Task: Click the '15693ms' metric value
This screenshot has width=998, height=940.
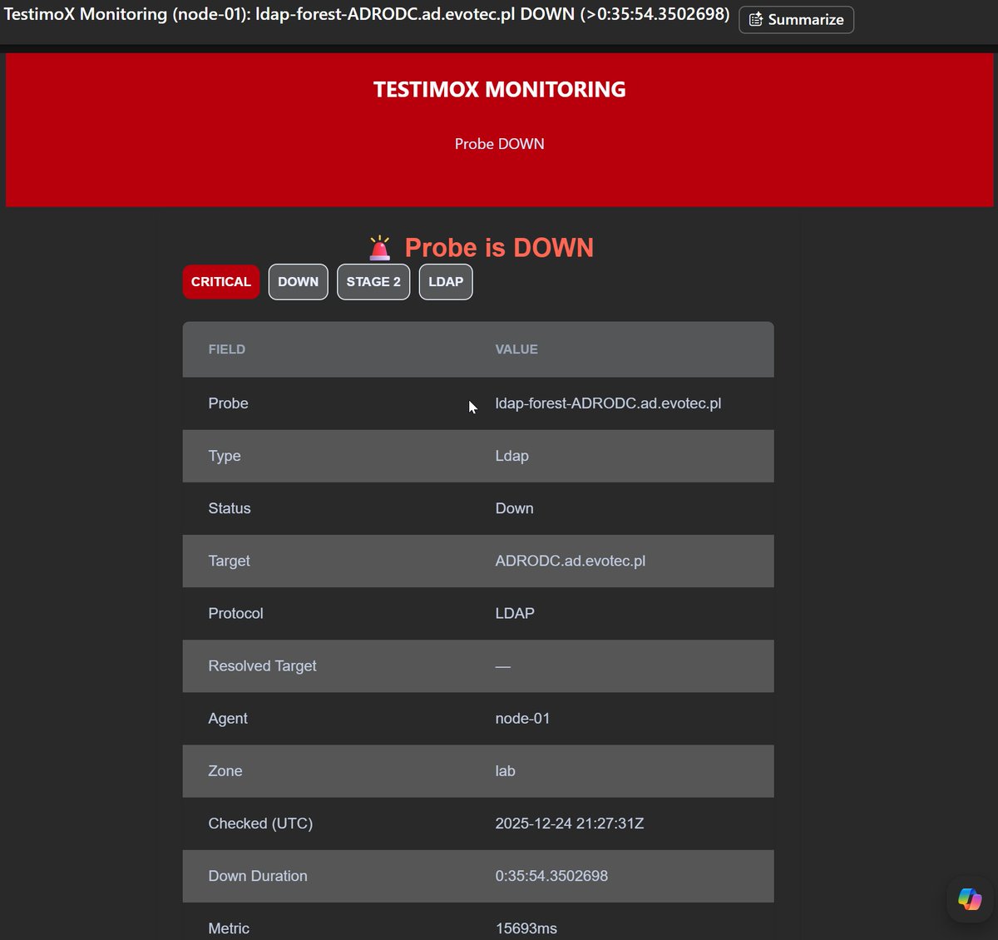Action: (526, 928)
